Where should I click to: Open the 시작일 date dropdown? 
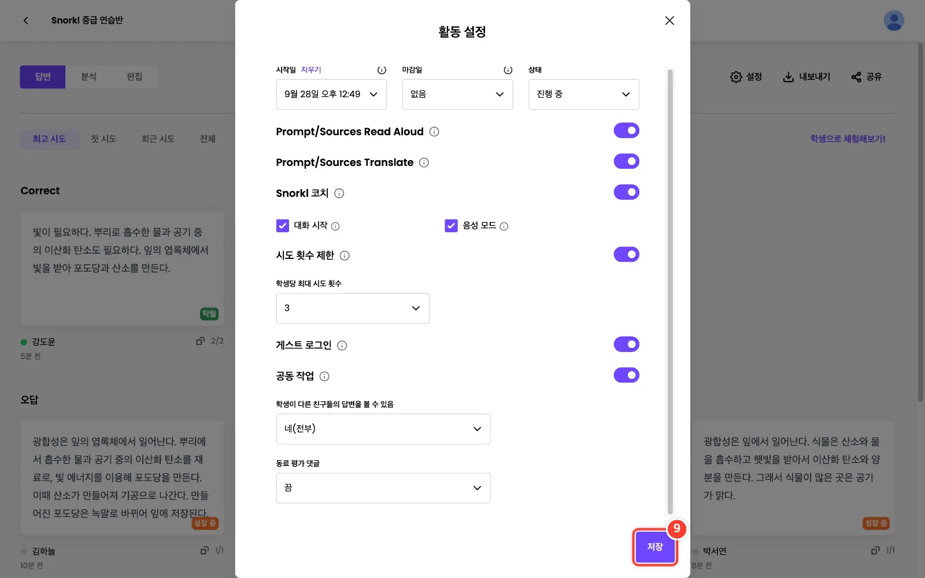coord(331,94)
